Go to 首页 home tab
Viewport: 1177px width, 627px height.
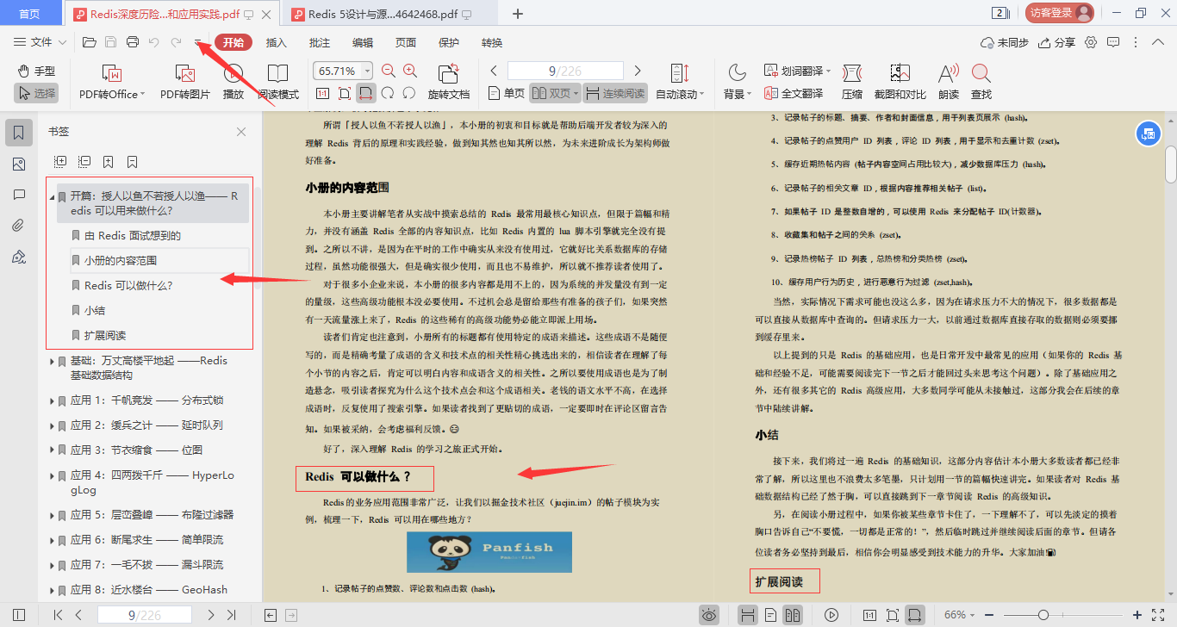pyautogui.click(x=29, y=14)
